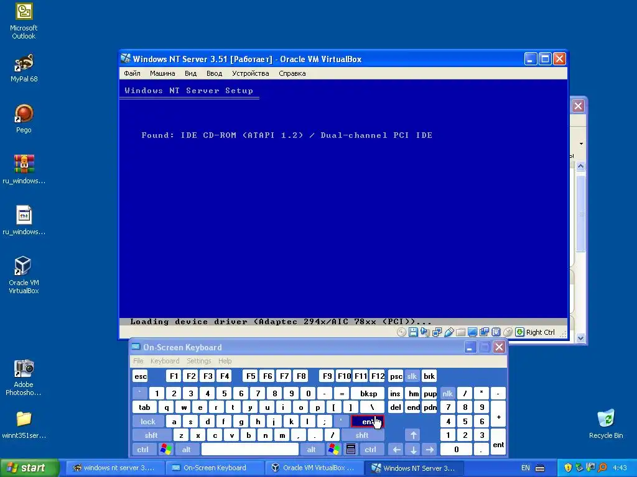This screenshot has height=477, width=637.
Task: Click the up arrow key
Action: tap(413, 435)
